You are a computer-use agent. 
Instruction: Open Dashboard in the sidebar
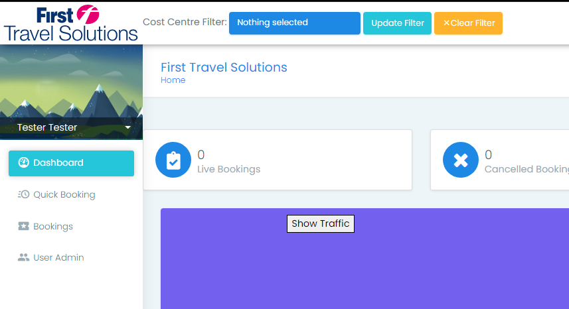[72, 163]
